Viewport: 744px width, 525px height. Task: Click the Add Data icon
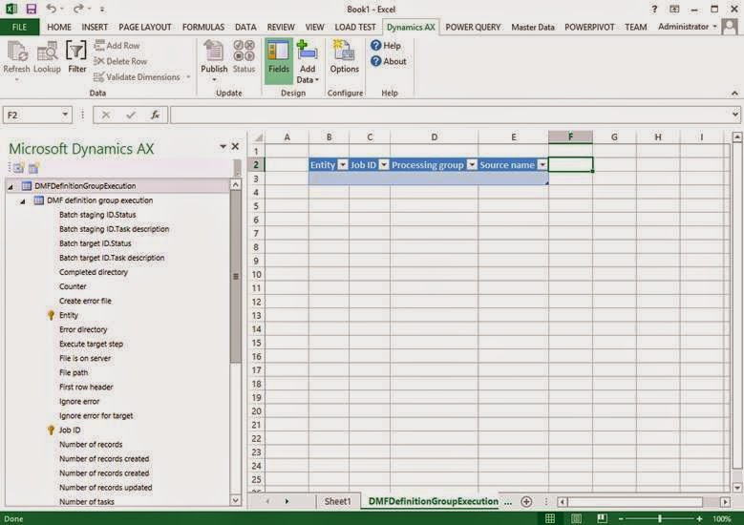[307, 52]
